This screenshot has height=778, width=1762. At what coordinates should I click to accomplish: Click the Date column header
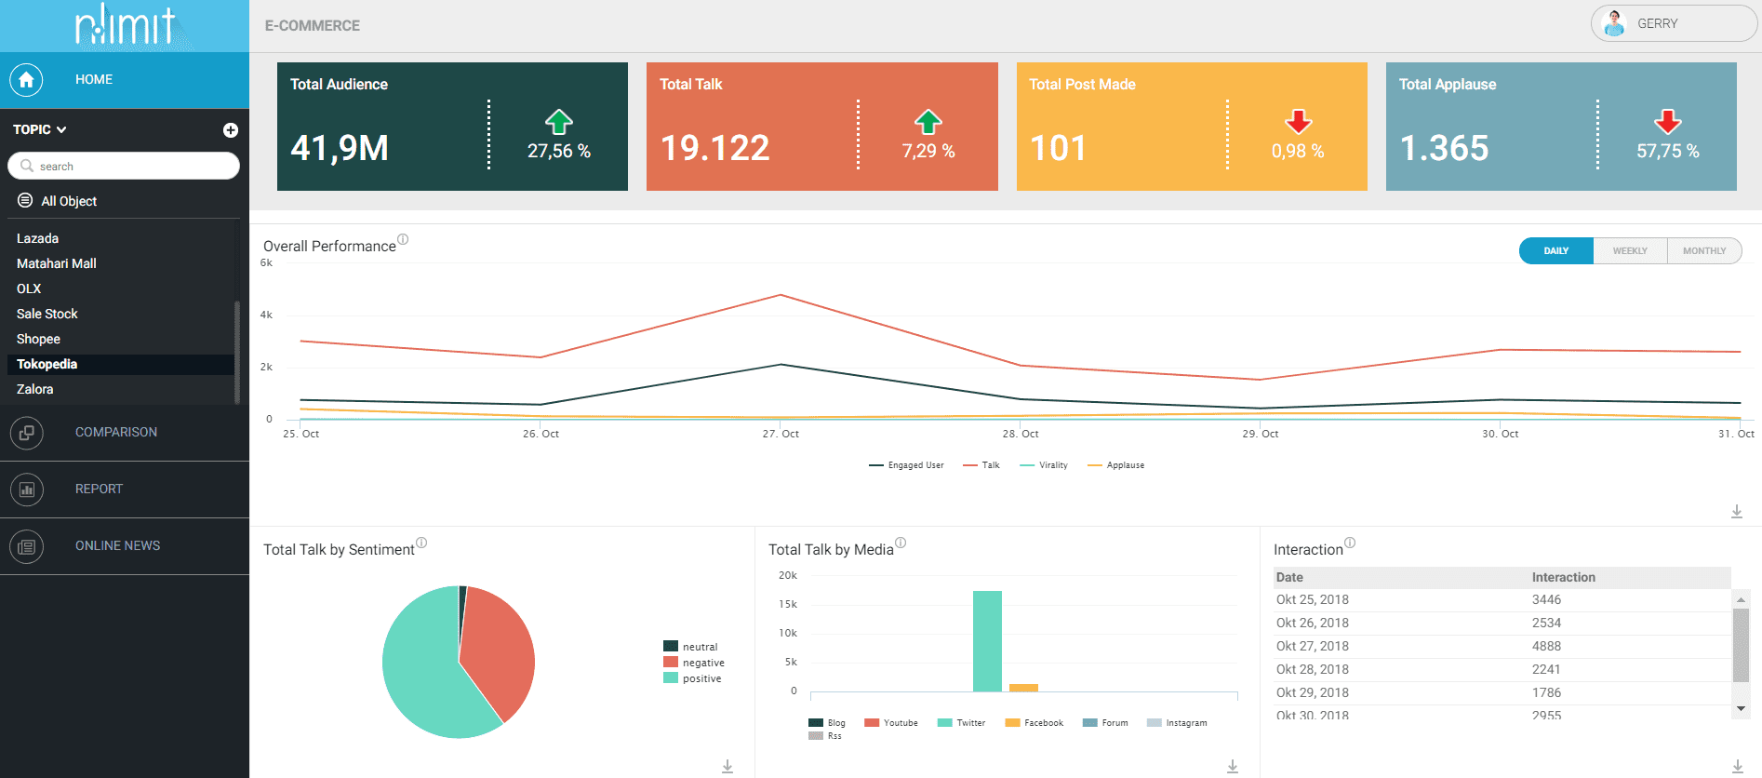(x=1289, y=578)
